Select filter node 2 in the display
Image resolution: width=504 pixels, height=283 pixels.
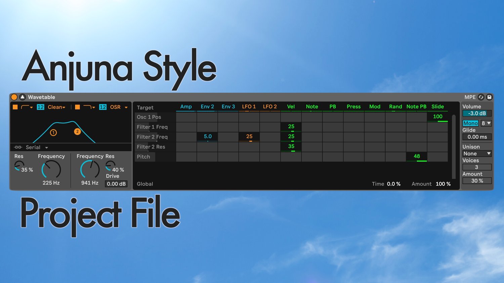77,132
